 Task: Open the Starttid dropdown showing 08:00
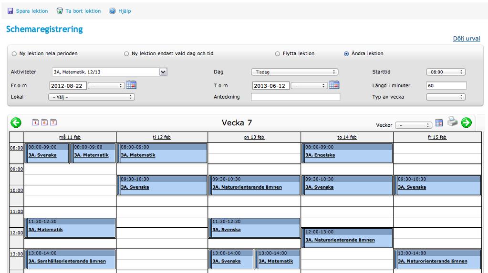point(446,72)
